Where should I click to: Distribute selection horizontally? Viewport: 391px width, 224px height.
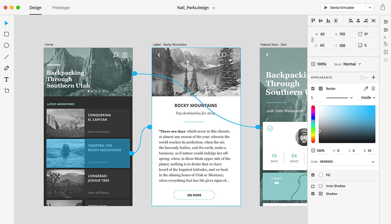coord(336,21)
